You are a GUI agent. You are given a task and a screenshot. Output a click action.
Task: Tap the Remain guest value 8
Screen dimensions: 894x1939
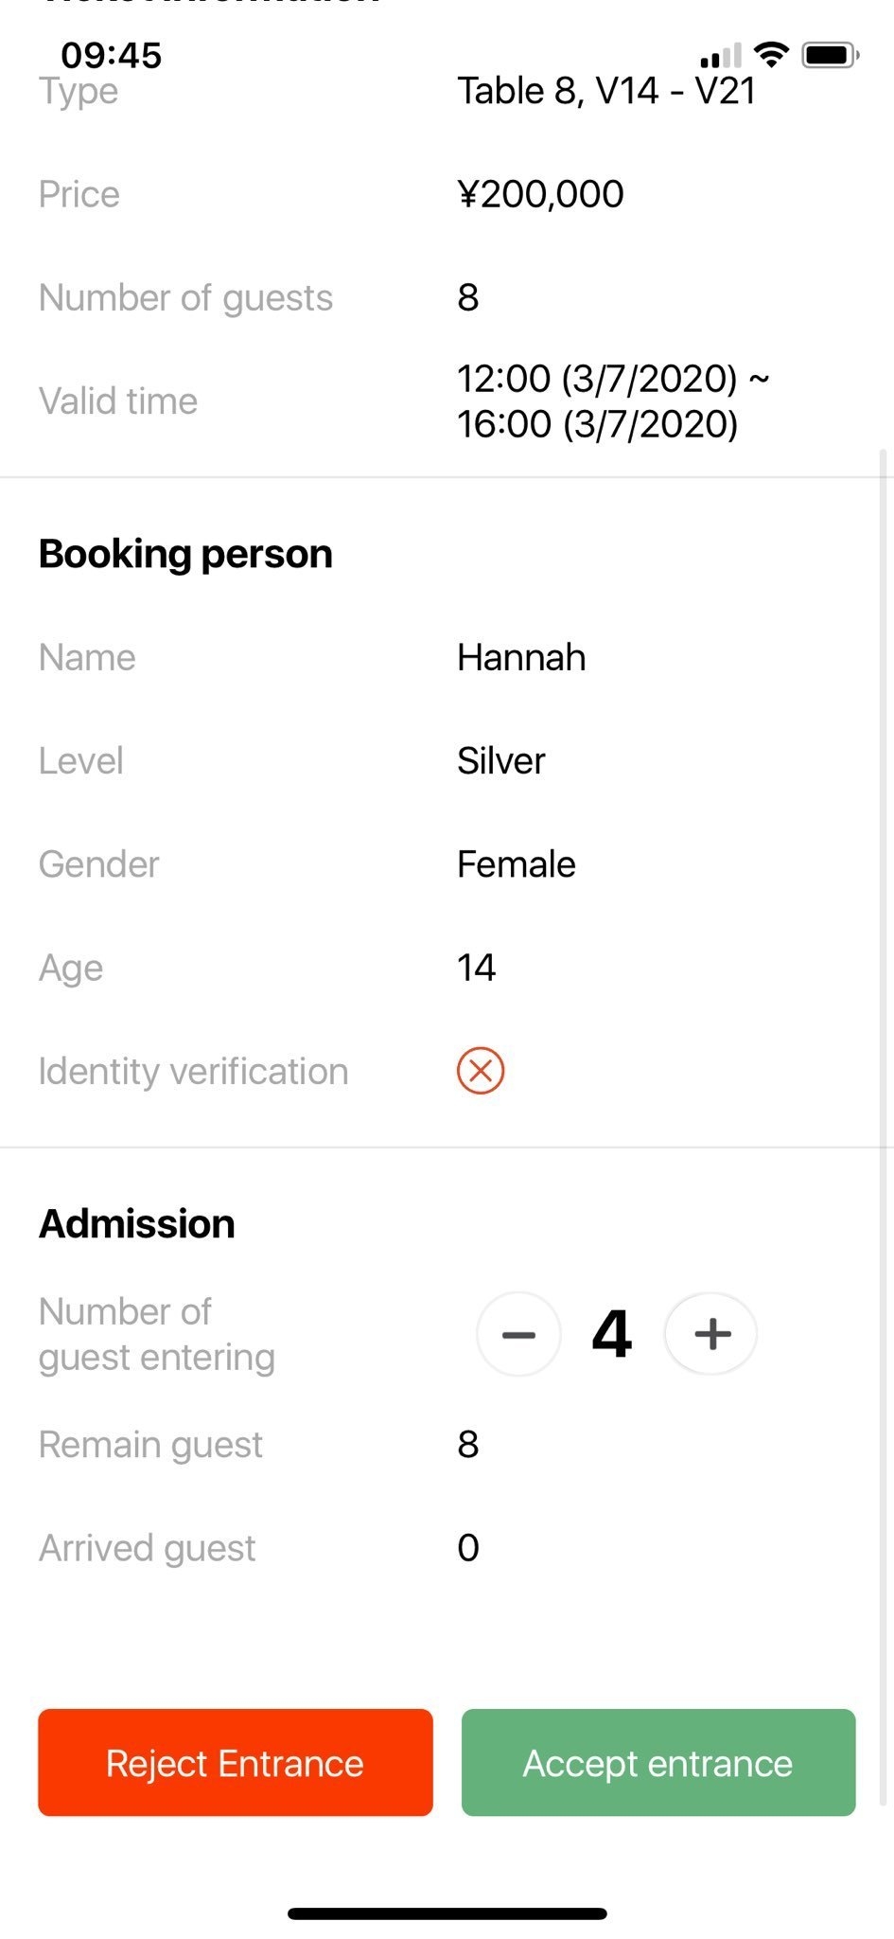point(468,1445)
